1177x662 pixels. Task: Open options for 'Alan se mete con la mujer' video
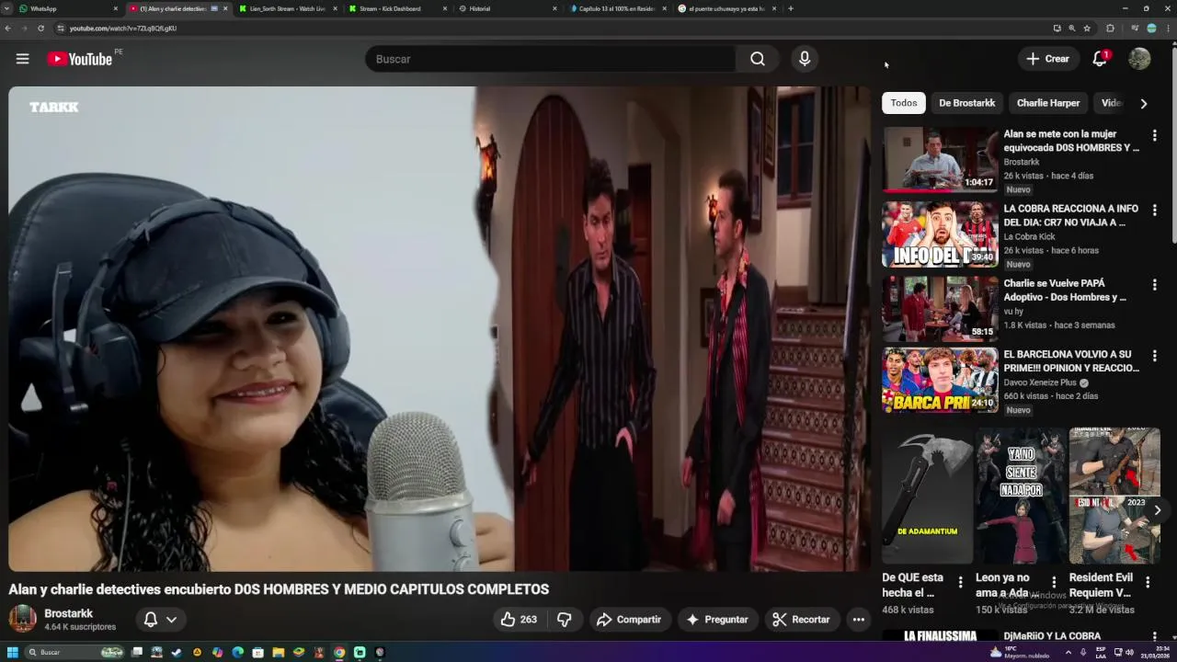pos(1154,135)
